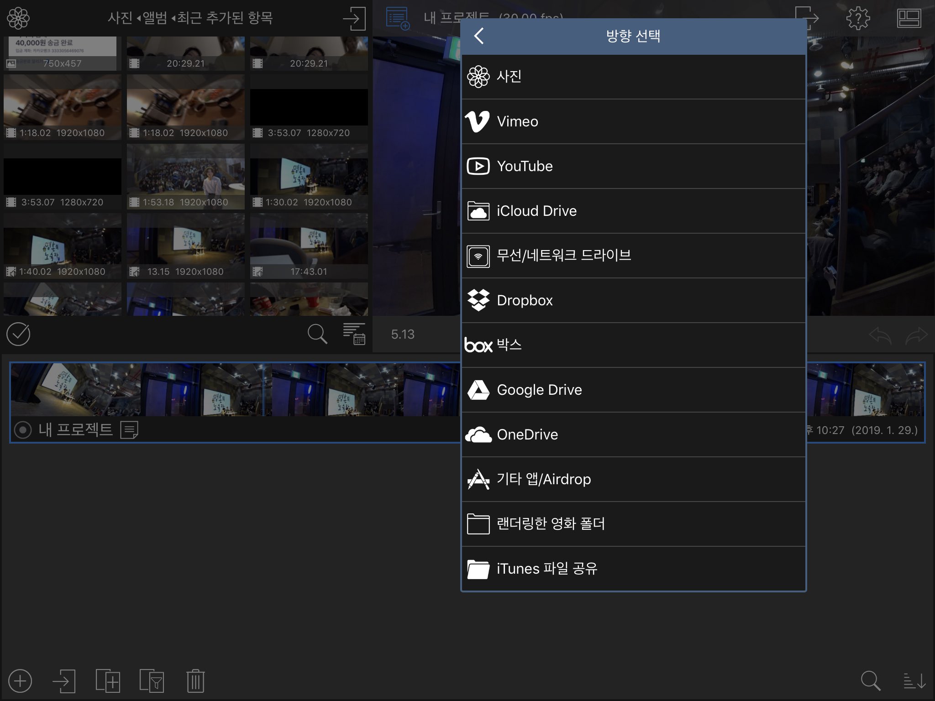Choose 사진 as export destination
Image resolution: width=935 pixels, height=701 pixels.
point(633,77)
